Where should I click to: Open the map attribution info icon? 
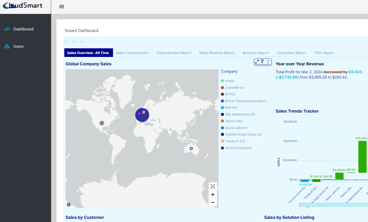tap(69, 204)
